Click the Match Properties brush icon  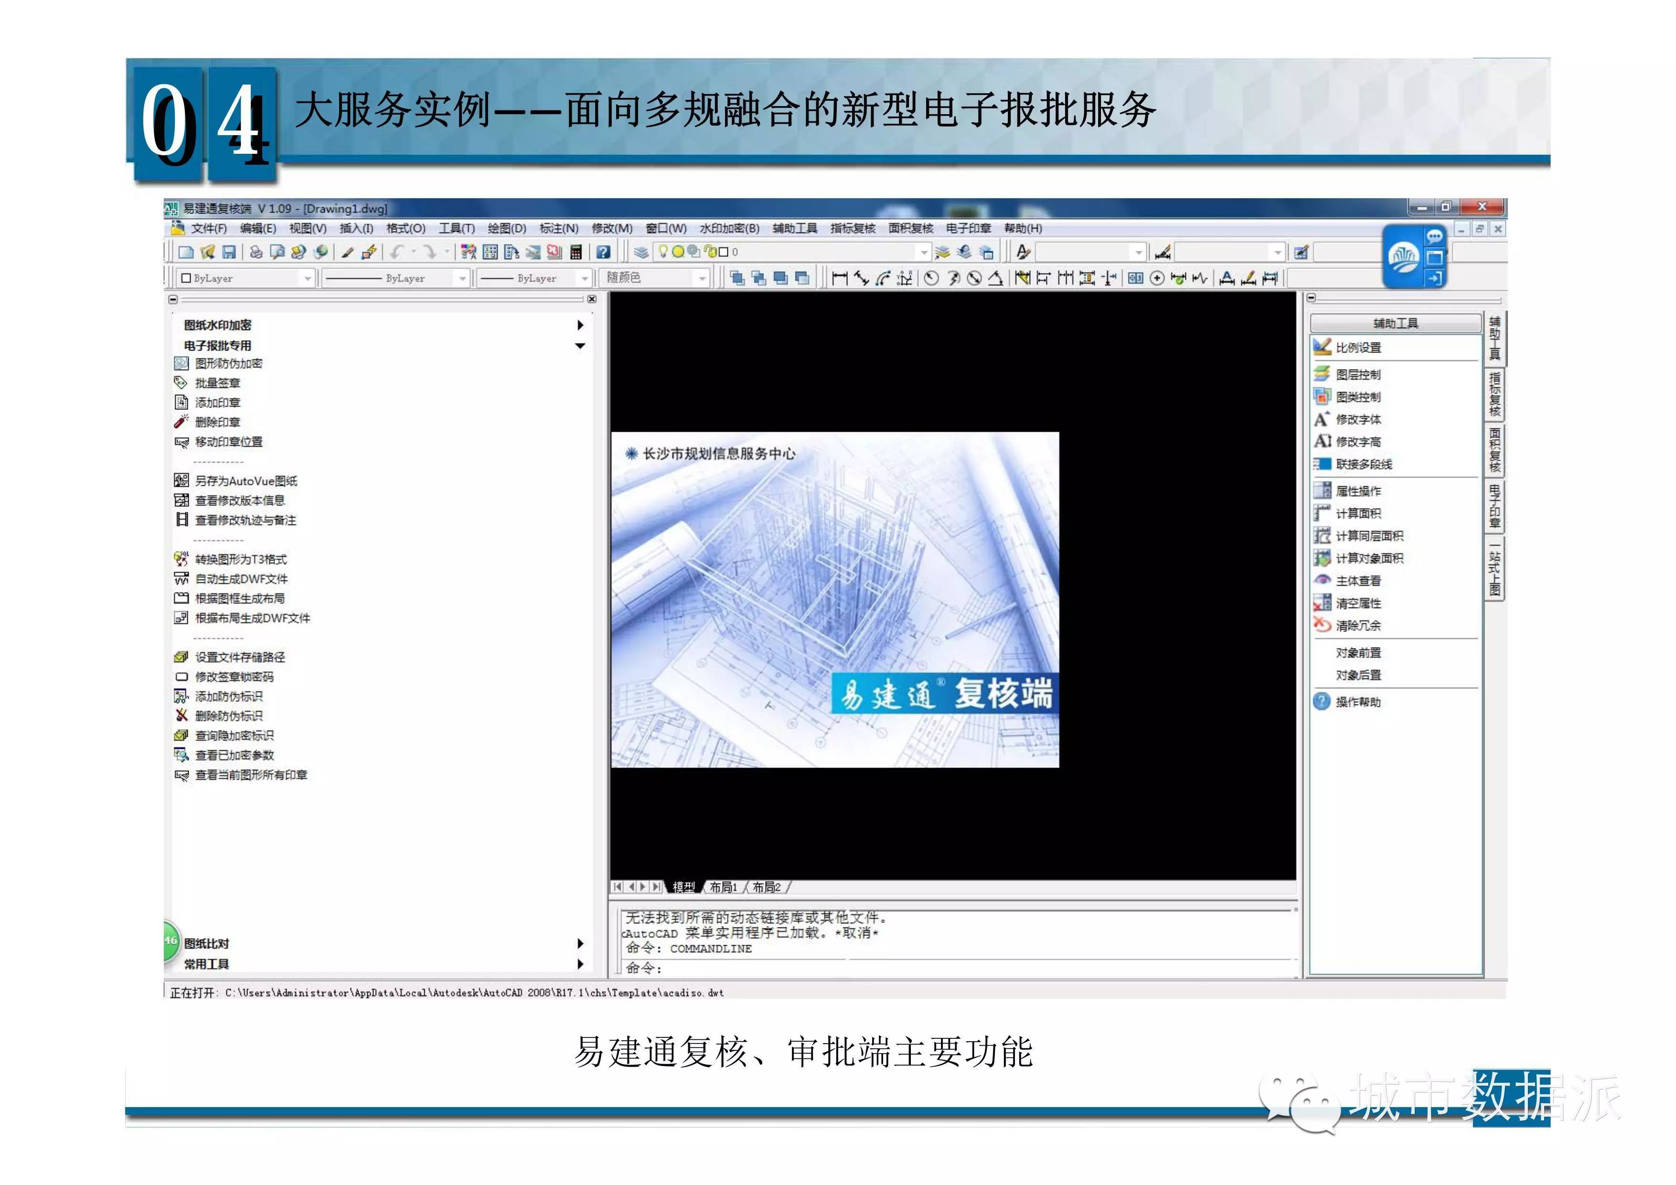click(348, 253)
